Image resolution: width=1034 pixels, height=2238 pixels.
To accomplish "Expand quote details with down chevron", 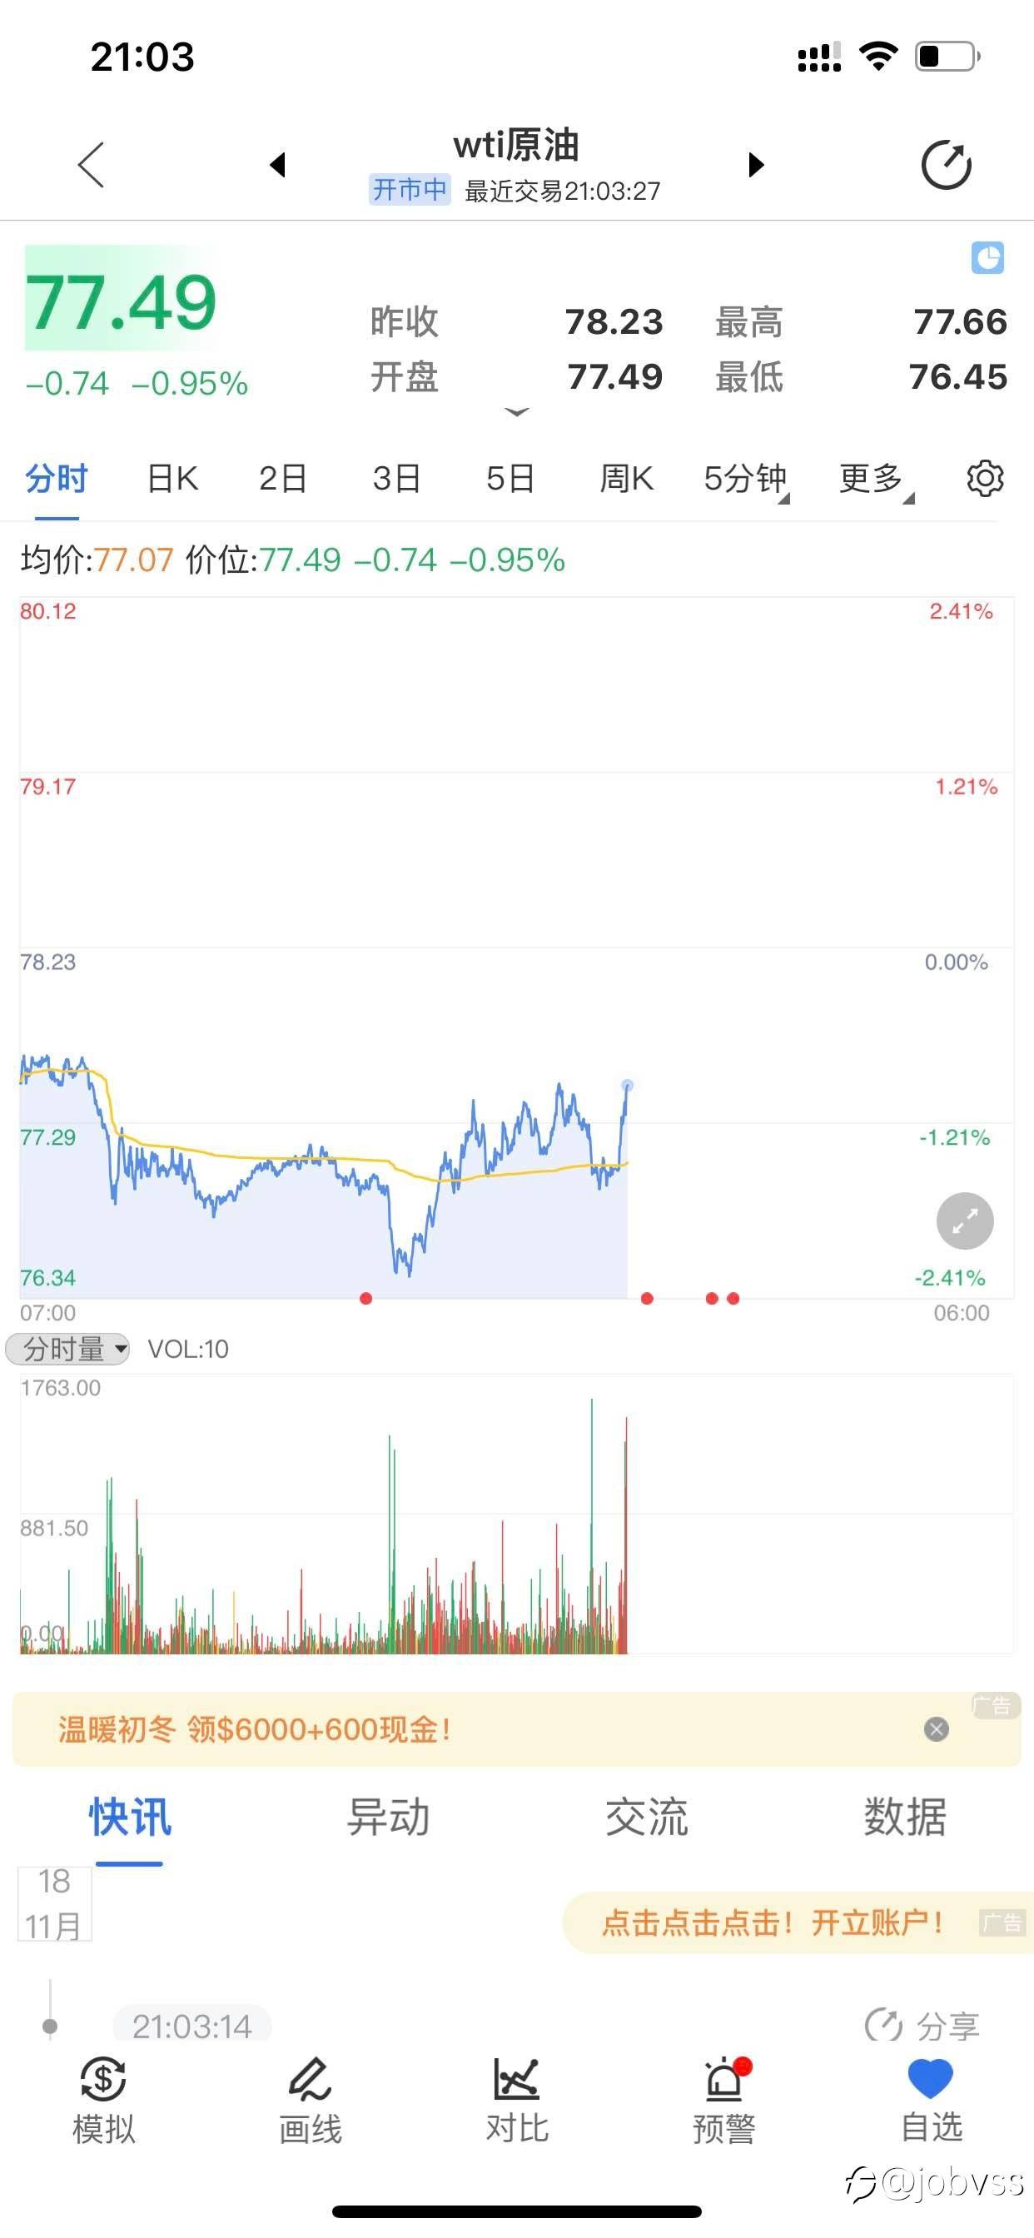I will pos(517,412).
